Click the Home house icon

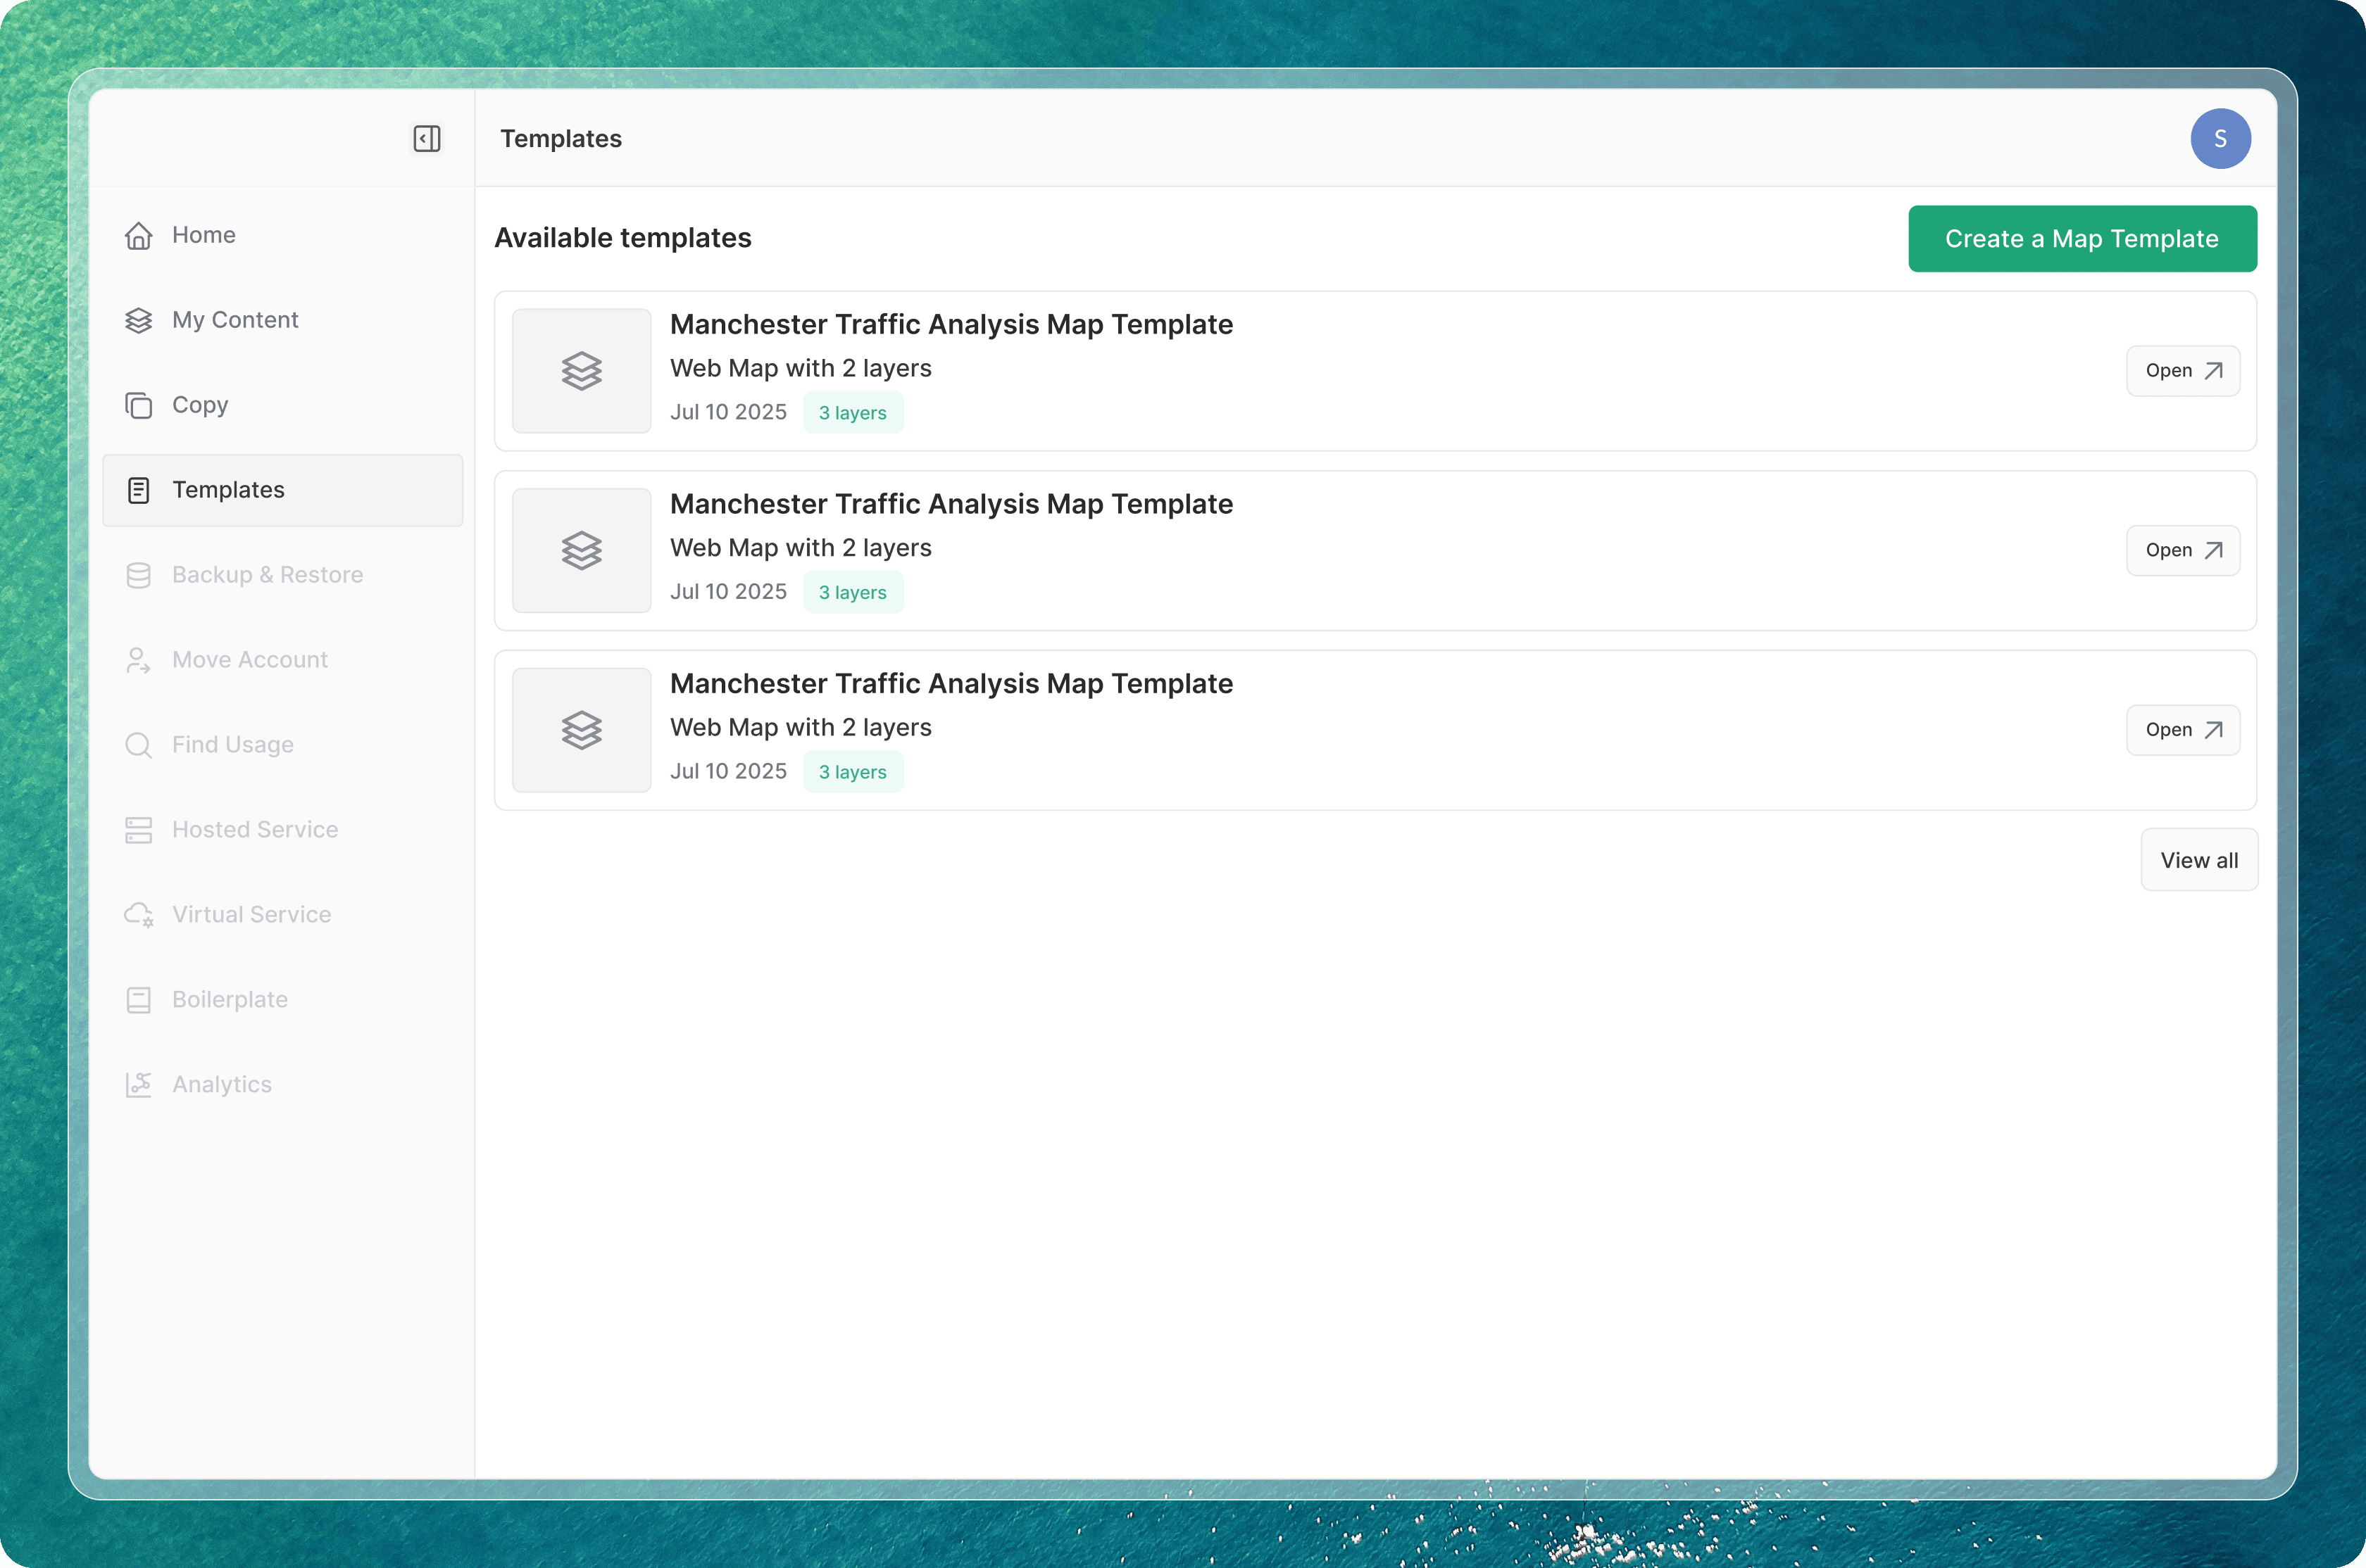pyautogui.click(x=138, y=235)
